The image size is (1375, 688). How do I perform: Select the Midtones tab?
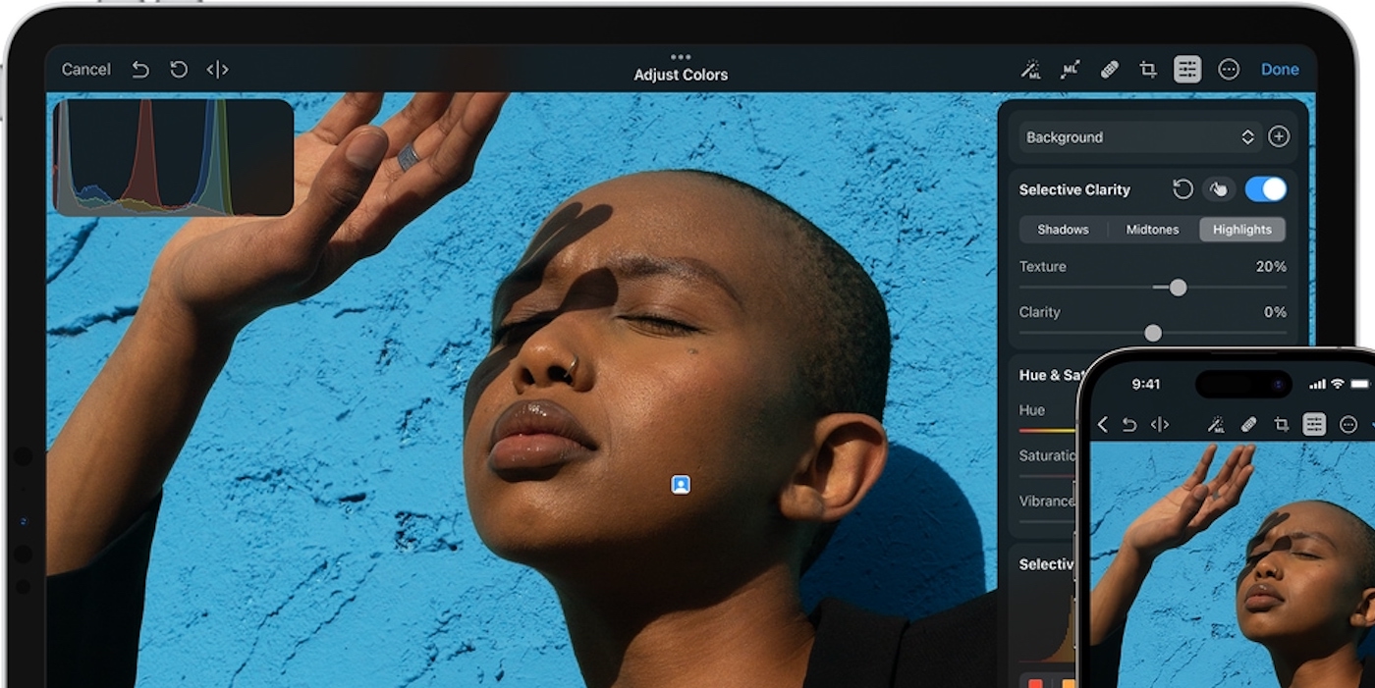point(1152,230)
